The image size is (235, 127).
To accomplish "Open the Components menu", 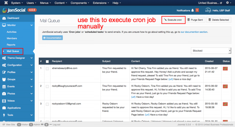I will pos(80,3).
